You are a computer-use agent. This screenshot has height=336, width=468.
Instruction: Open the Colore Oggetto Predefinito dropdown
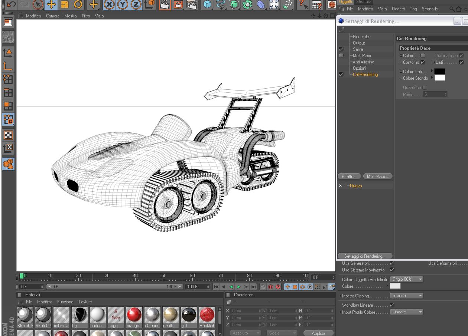click(407, 279)
